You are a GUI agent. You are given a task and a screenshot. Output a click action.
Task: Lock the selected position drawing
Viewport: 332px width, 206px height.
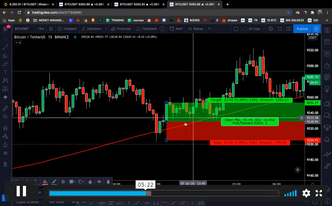90,182
